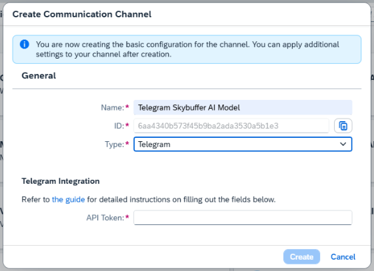This screenshot has width=374, height=271.
Task: Click the API Token field label
Action: [105, 218]
